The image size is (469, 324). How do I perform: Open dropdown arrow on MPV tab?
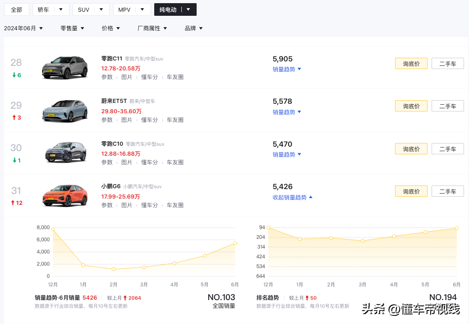143,9
